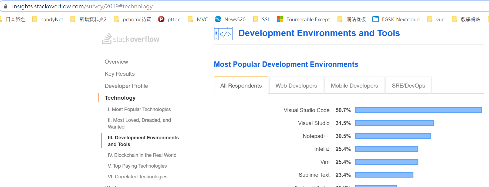Click the 50.7% value
This screenshot has width=489, height=187.
pos(343,110)
